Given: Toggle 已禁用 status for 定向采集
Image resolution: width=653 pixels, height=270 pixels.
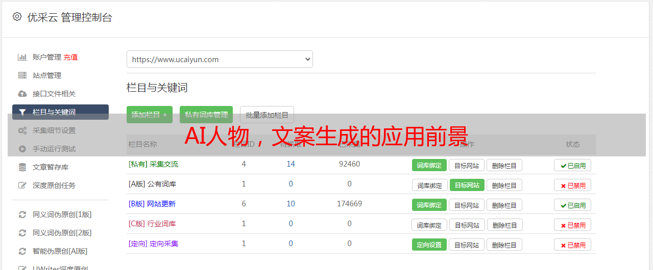Looking at the screenshot, I should coord(573,245).
